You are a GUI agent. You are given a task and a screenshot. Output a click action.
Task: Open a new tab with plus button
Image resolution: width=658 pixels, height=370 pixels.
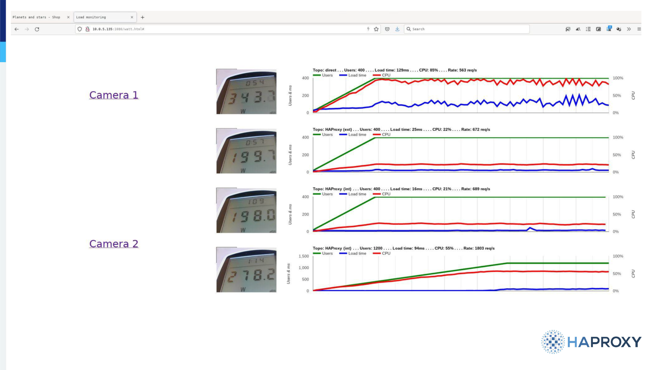pyautogui.click(x=143, y=17)
